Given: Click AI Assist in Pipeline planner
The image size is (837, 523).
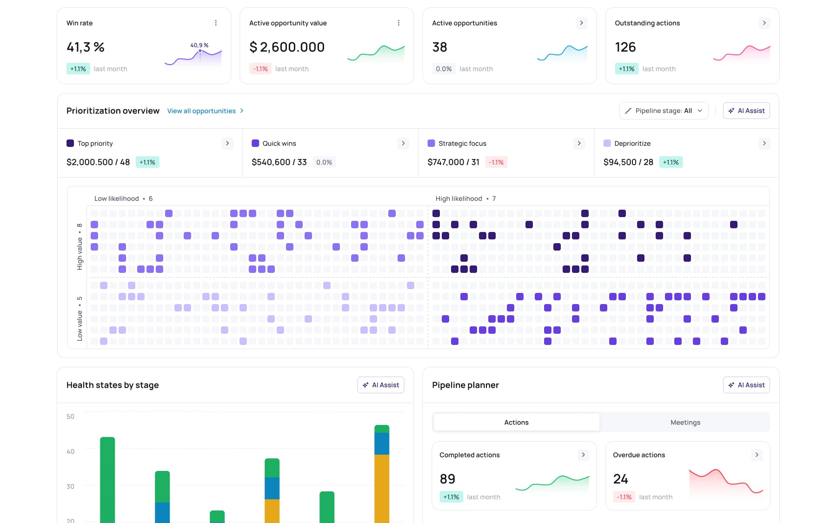Looking at the screenshot, I should pos(746,385).
